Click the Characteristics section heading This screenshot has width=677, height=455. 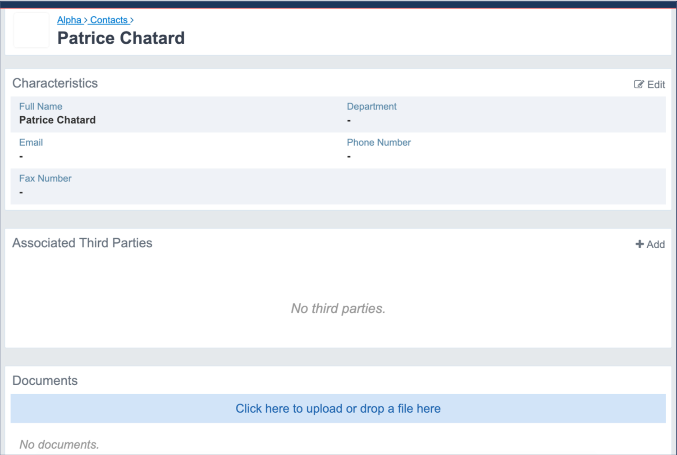pyautogui.click(x=55, y=83)
